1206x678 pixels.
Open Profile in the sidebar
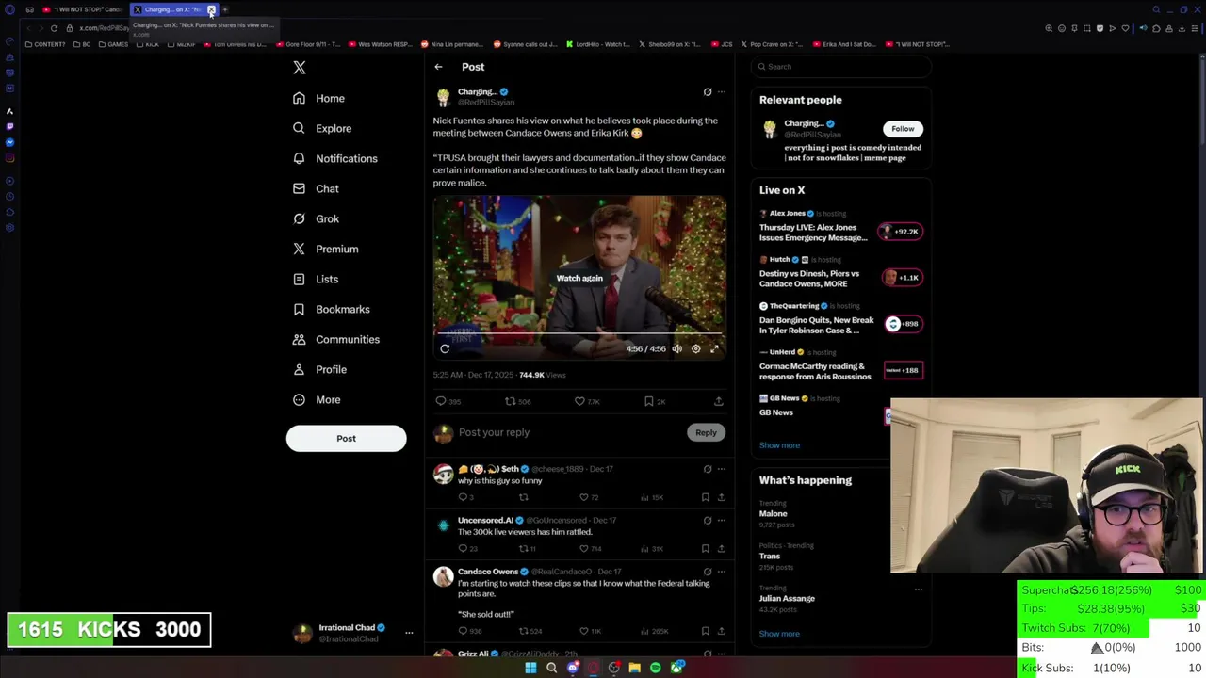tap(319, 369)
